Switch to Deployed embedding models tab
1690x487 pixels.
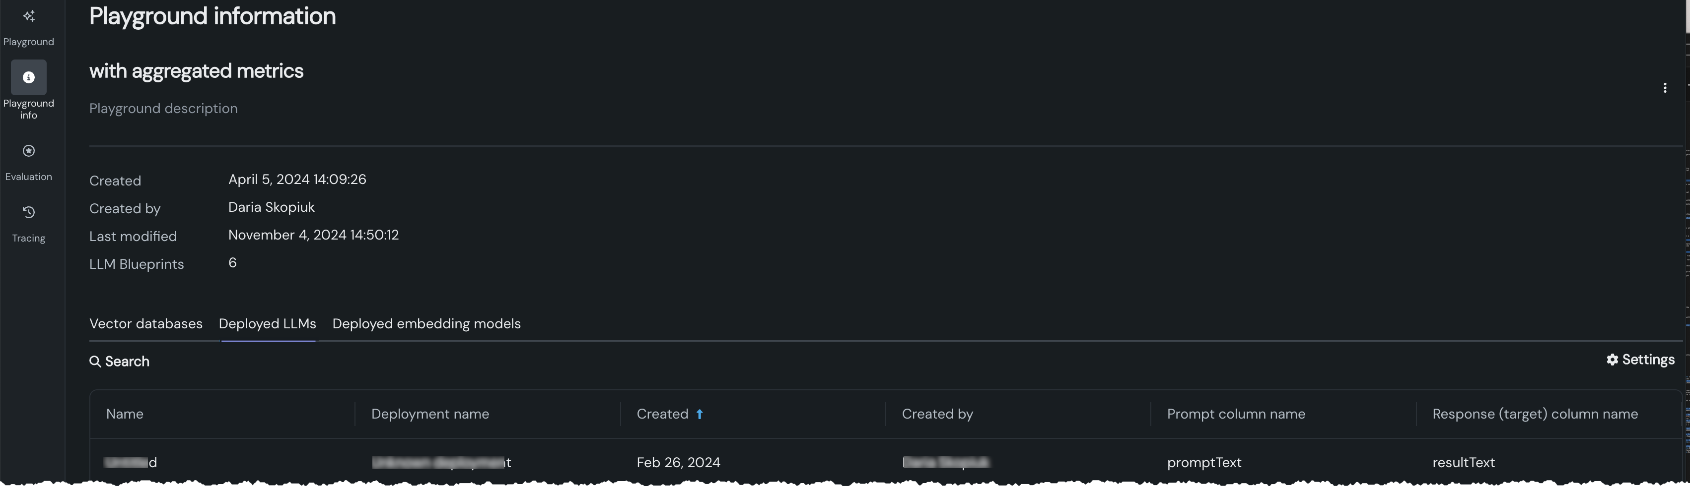[426, 324]
